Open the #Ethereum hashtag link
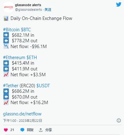This screenshot has height=135, width=124. coord(14,58)
